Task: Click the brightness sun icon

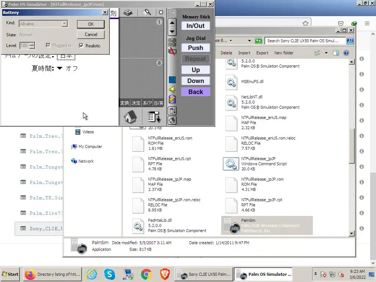Action: (161, 12)
